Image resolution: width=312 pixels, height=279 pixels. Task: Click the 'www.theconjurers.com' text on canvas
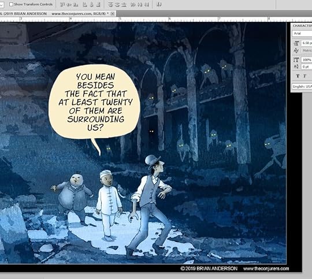pos(266,269)
